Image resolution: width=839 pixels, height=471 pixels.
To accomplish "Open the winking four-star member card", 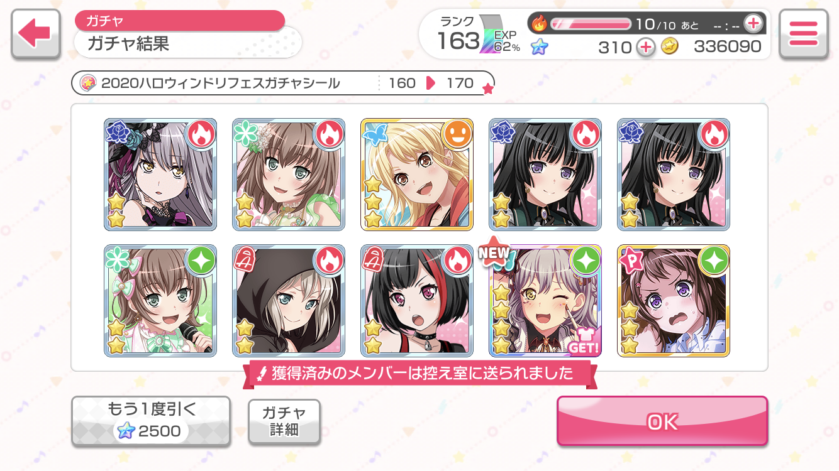I will pos(545,301).
